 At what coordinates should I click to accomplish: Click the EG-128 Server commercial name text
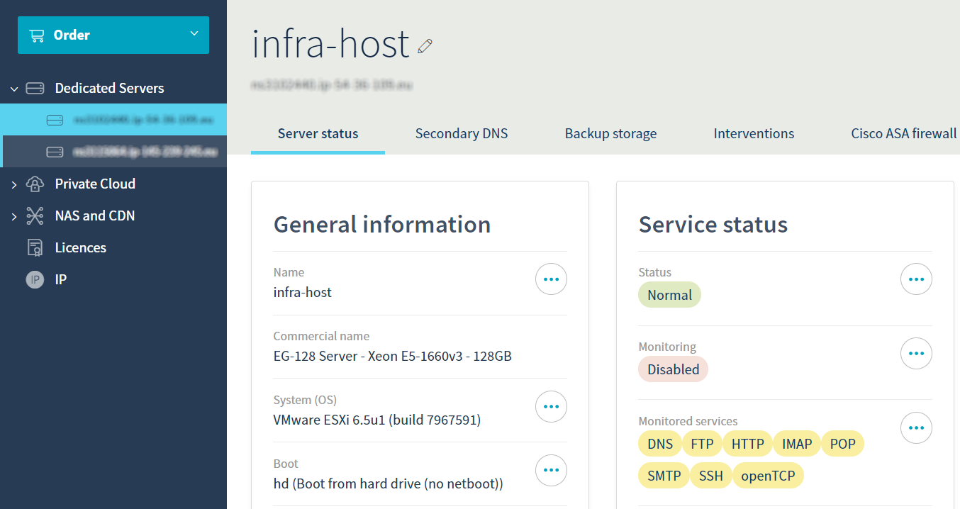click(x=393, y=356)
